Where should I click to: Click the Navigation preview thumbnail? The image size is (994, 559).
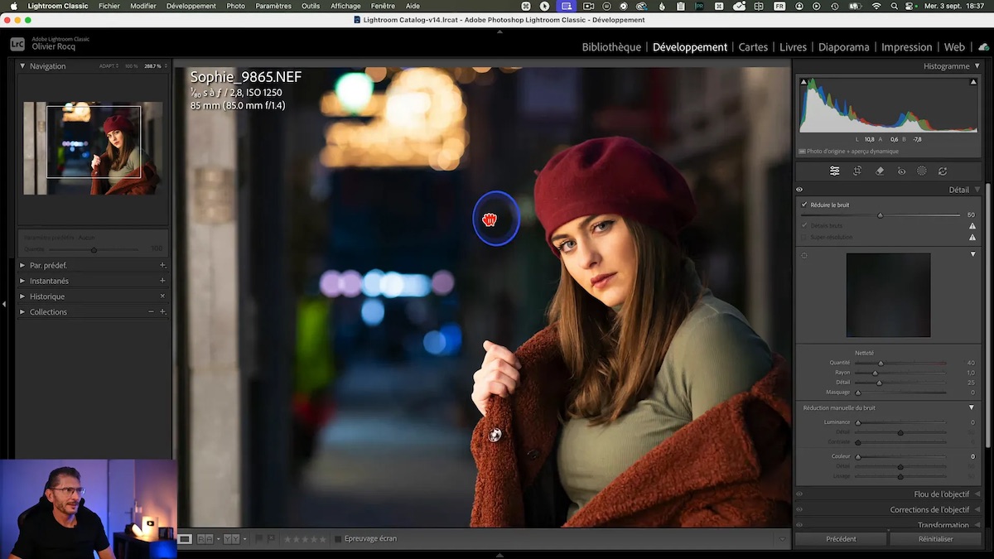[x=93, y=148]
